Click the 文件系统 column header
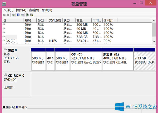The height and width of the screenshot is (113, 158). (x=55, y=20)
